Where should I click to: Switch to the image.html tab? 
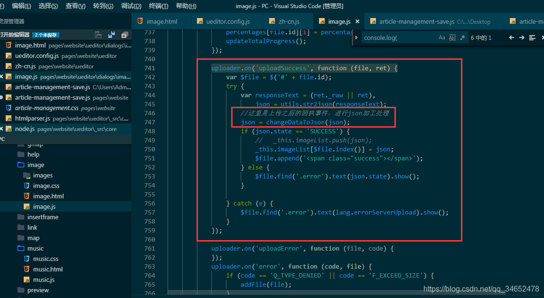tap(161, 21)
